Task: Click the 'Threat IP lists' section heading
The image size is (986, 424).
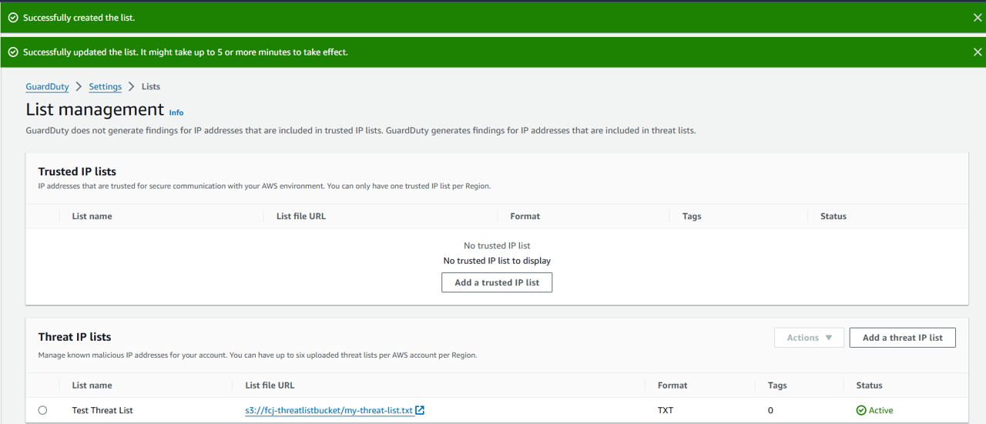Action: pyautogui.click(x=75, y=337)
